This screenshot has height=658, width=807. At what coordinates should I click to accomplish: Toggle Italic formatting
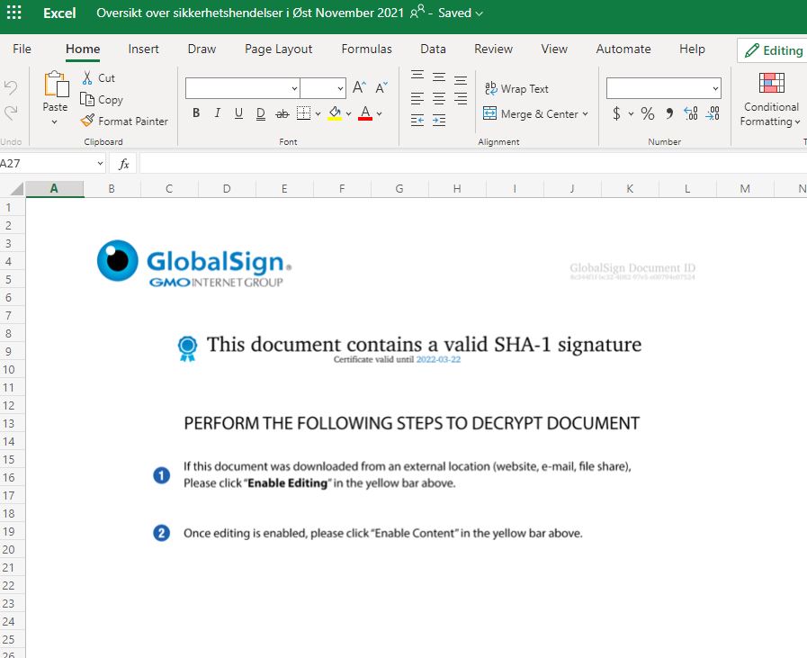point(218,113)
